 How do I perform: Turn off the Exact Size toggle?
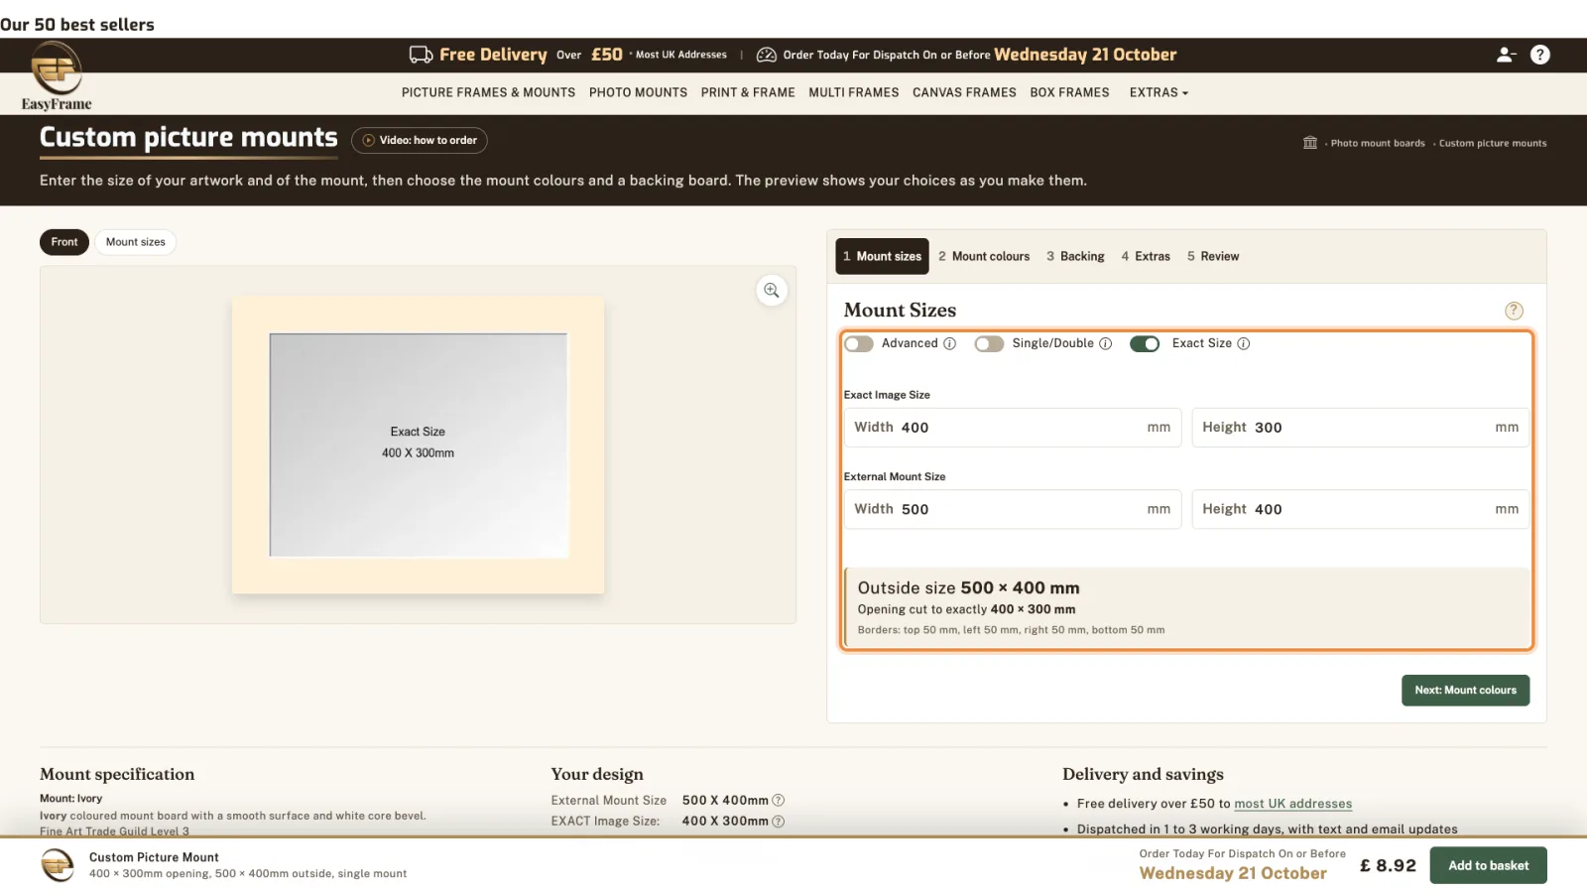click(x=1145, y=343)
